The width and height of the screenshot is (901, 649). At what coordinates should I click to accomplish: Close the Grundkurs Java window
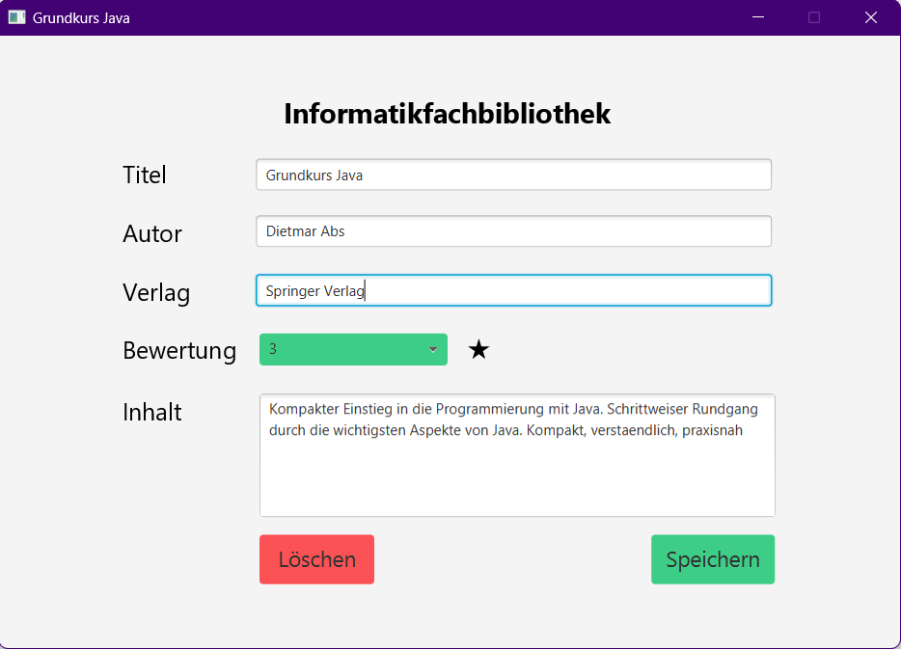coord(870,17)
